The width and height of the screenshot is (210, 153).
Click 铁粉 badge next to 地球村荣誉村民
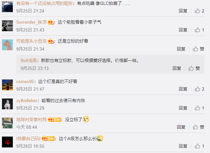57,120
